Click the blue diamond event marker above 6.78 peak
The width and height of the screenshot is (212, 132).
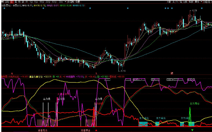(x=202, y=8)
